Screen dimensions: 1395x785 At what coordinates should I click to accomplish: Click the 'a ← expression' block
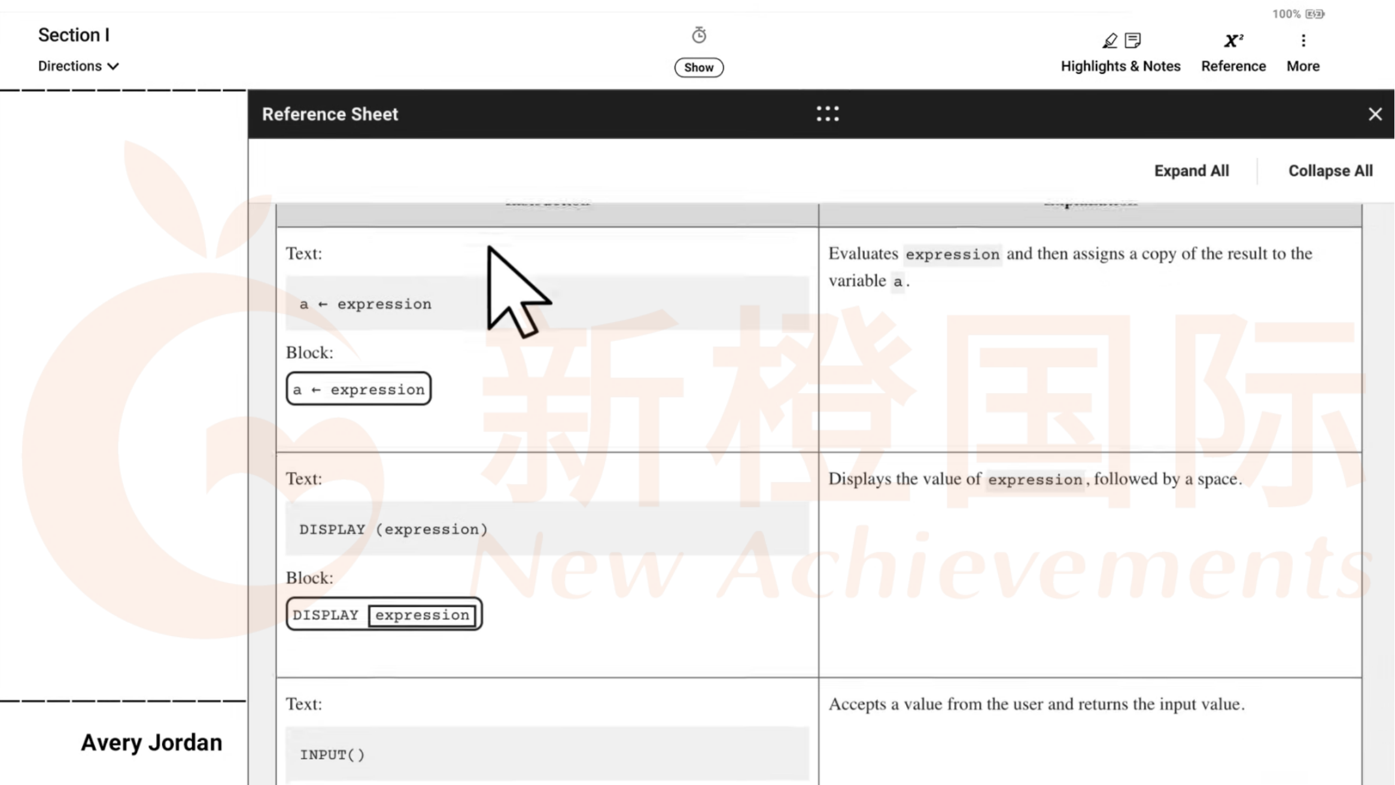coord(358,389)
